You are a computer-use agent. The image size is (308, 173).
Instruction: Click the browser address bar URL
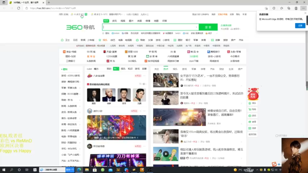pyautogui.click(x=53, y=8)
